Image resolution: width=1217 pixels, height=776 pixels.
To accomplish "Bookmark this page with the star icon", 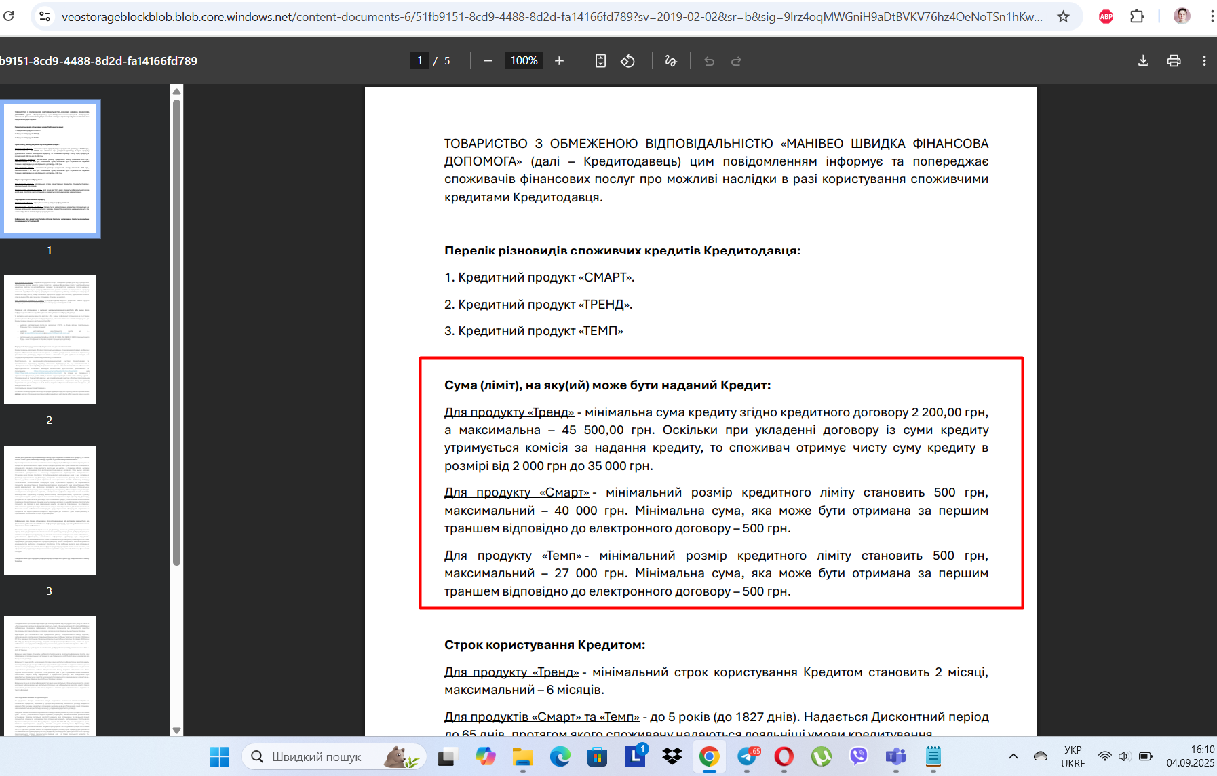I will click(x=1063, y=16).
